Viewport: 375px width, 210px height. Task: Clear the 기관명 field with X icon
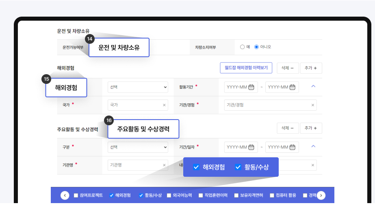(164, 165)
